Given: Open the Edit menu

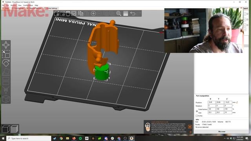Looking at the screenshot, I should (x=7, y=5).
